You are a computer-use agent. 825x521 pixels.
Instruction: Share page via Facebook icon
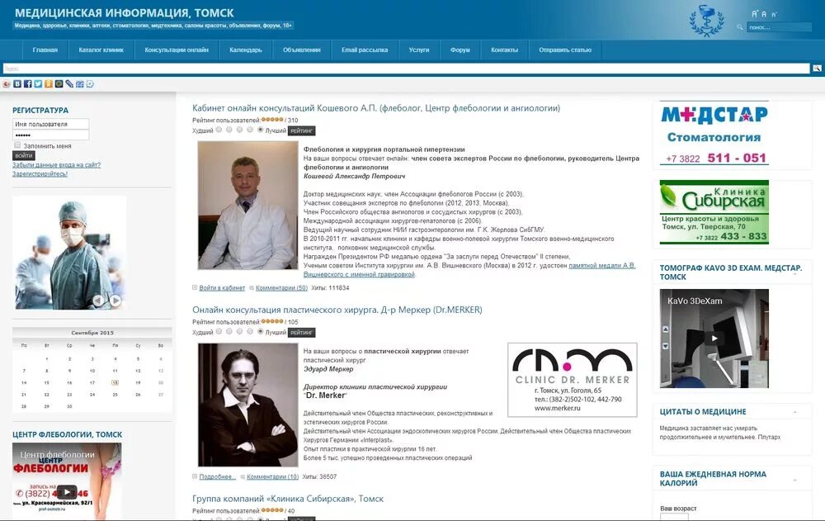pyautogui.click(x=28, y=83)
